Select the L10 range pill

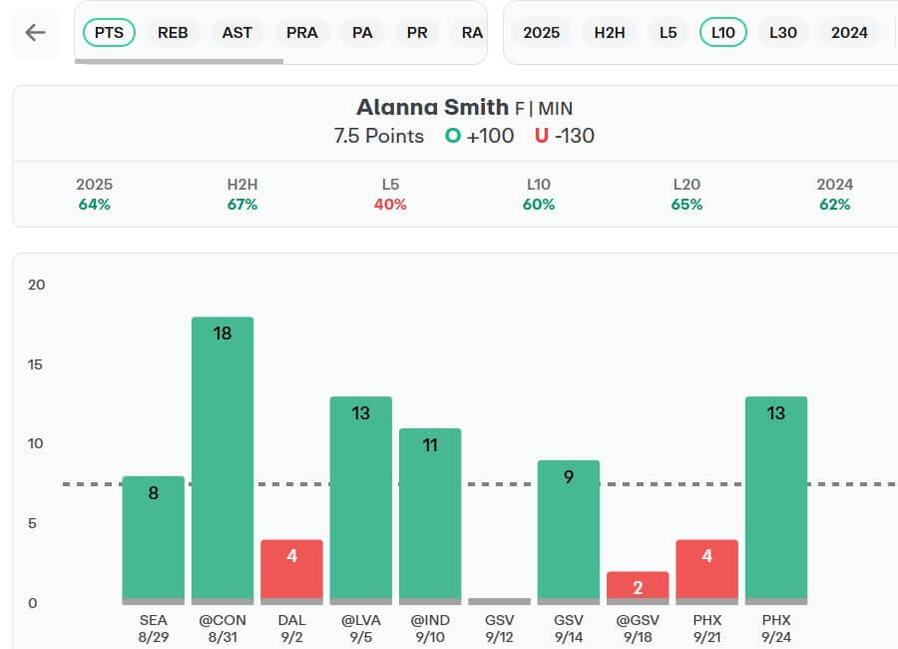click(x=723, y=33)
